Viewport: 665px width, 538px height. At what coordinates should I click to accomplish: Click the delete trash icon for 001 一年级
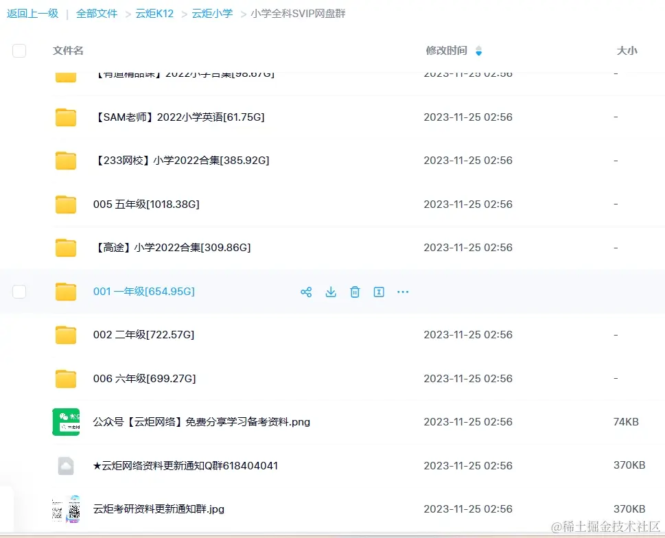[355, 292]
